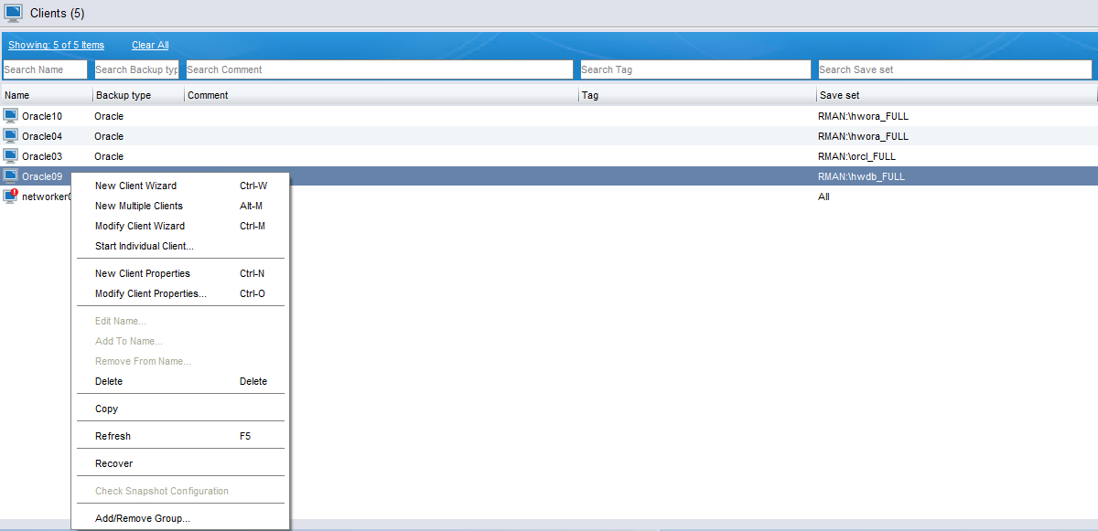
Task: Sort by the Save set column header
Action: (839, 95)
